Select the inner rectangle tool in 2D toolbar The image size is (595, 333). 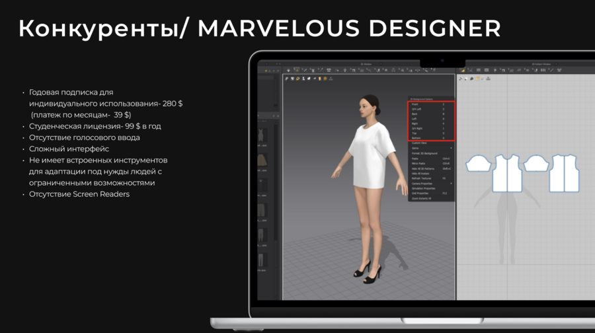coord(487,70)
